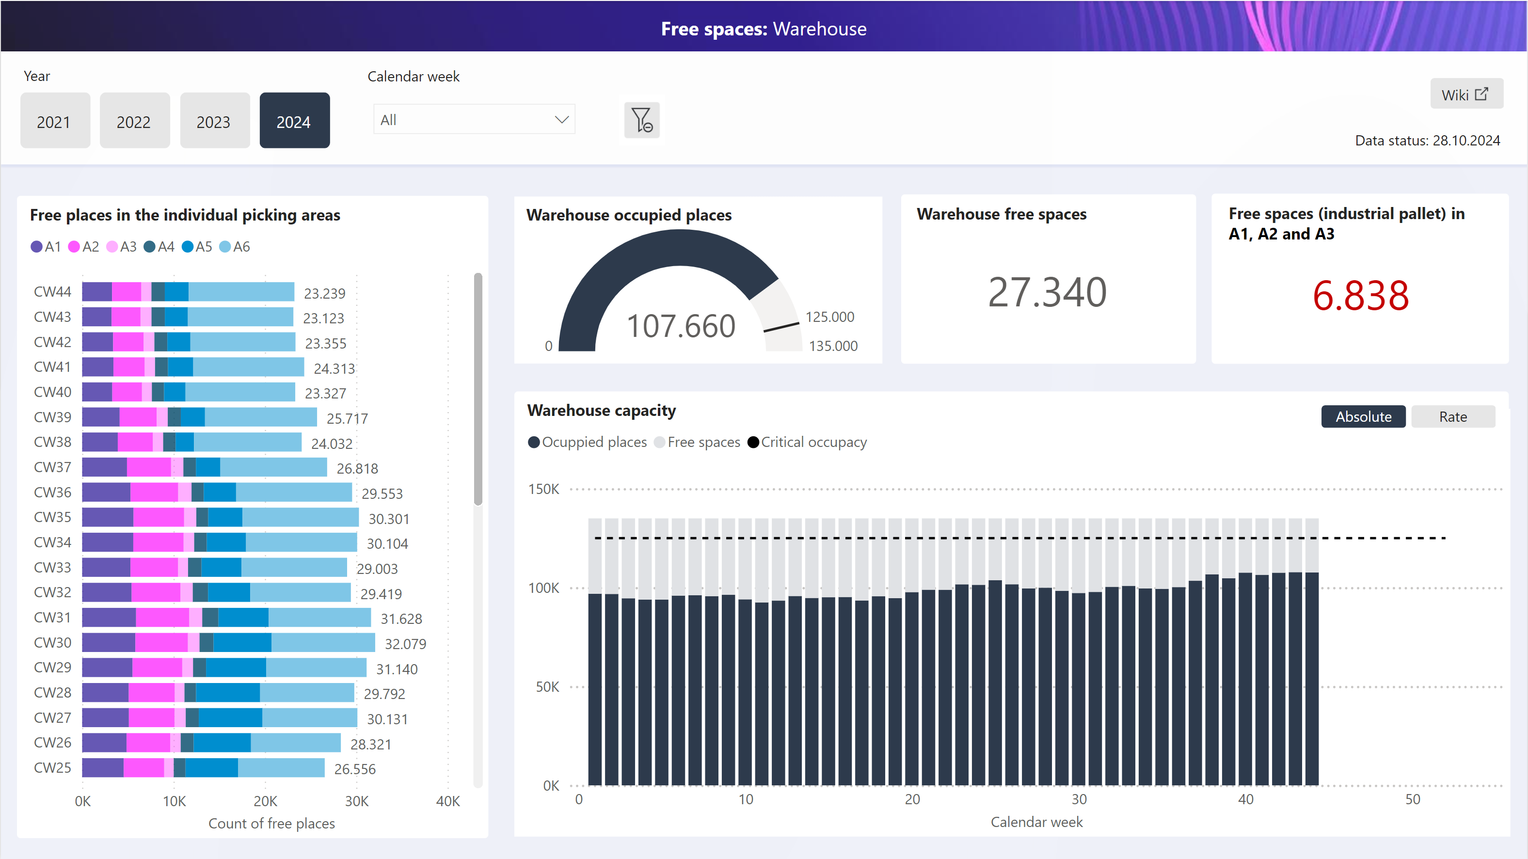The width and height of the screenshot is (1528, 859).
Task: Clear filters with the funnel icon
Action: (x=642, y=120)
